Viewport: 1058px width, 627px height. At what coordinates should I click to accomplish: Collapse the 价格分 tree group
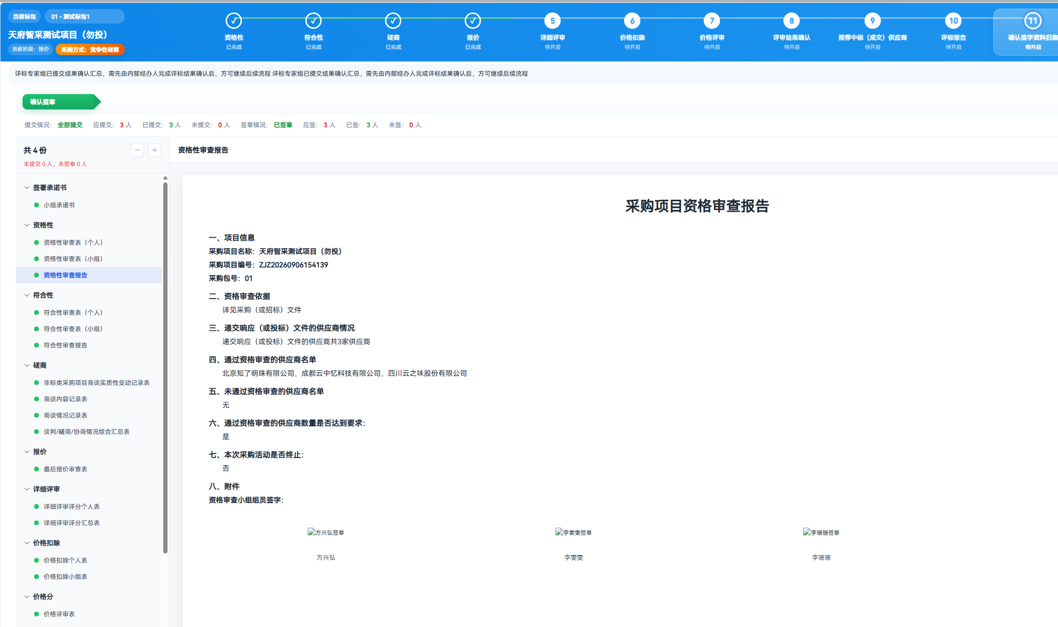[x=27, y=597]
